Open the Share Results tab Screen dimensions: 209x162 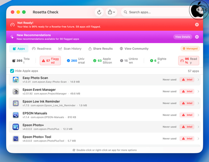coord(101,49)
